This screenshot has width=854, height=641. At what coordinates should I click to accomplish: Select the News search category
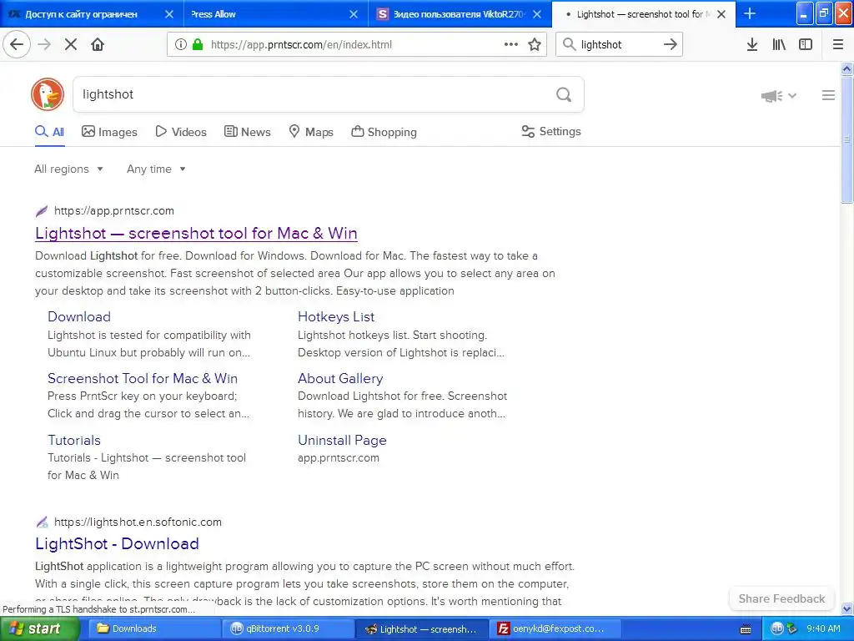click(x=247, y=132)
